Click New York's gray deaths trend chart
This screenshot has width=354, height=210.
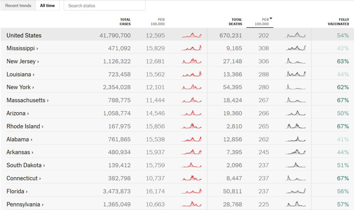pos(295,87)
